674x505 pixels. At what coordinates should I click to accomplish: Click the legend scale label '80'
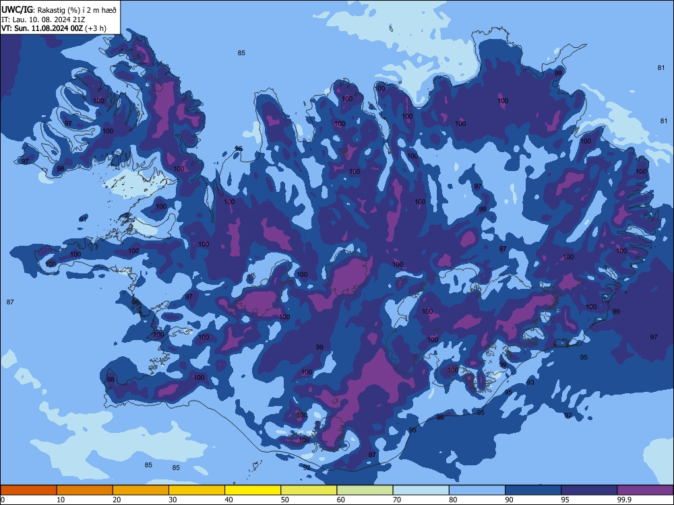point(453,500)
